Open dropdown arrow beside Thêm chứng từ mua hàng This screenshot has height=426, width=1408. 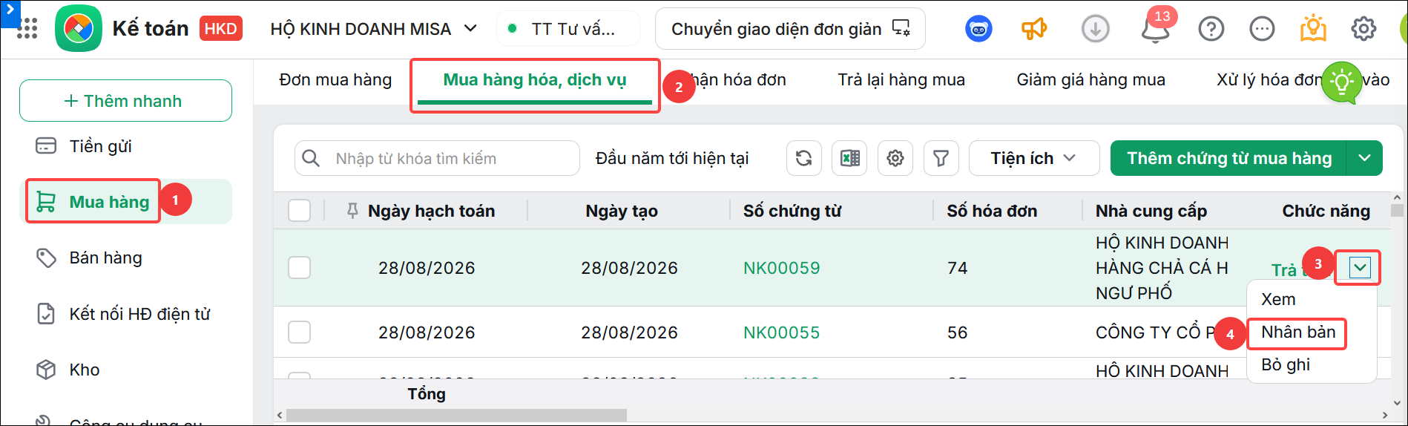(x=1364, y=158)
